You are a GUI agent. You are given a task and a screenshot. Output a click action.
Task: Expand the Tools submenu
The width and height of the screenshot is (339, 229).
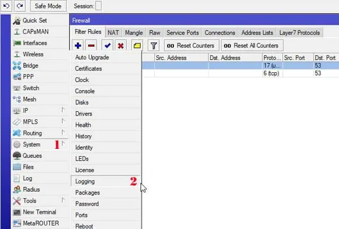(x=40, y=201)
